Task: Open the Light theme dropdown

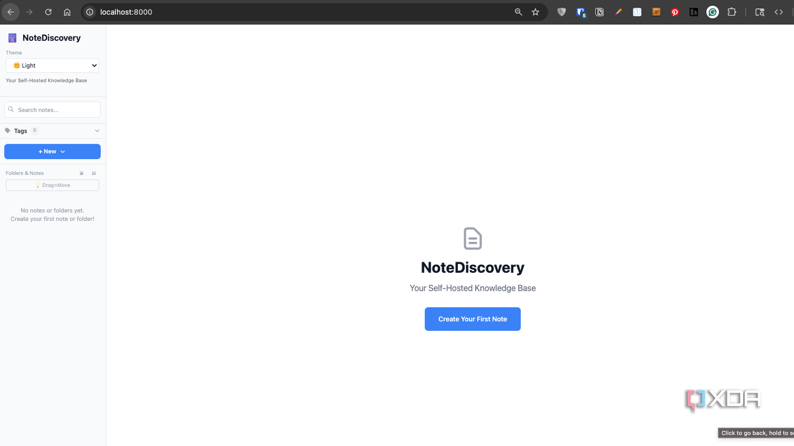Action: pos(52,66)
